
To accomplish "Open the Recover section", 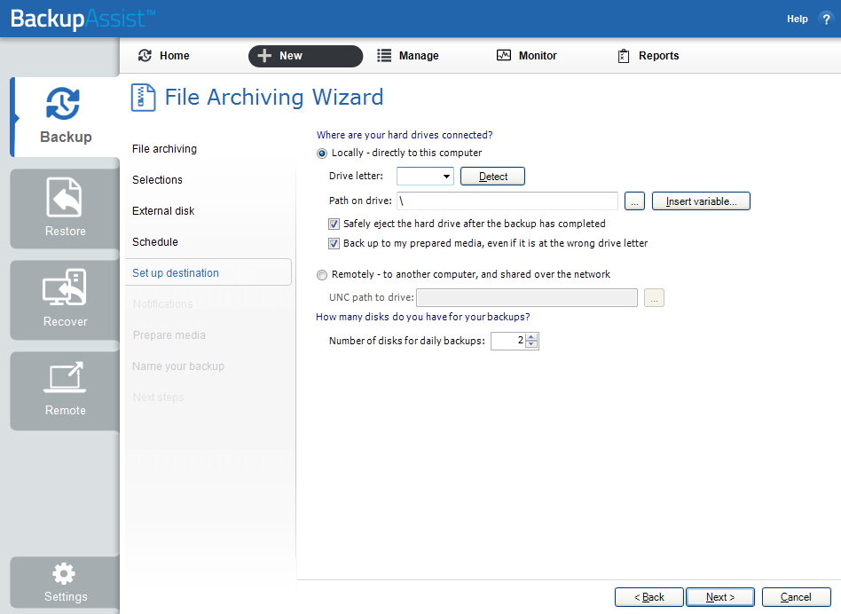I will [65, 300].
